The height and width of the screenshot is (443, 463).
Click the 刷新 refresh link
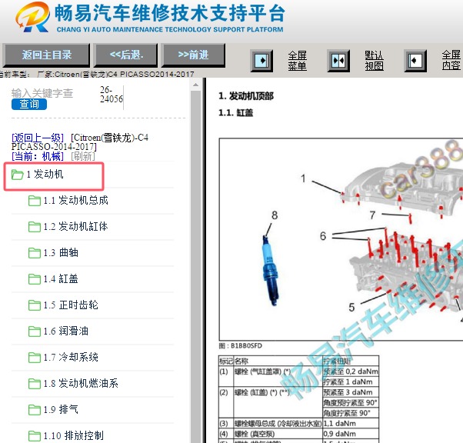(x=83, y=156)
